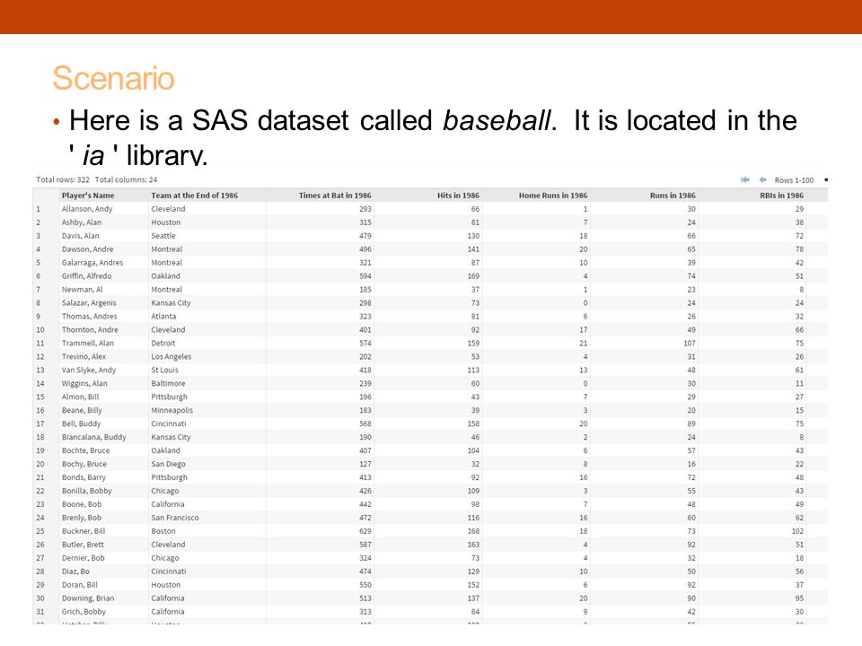Select the Bonds, Barry cell
The width and height of the screenshot is (862, 646).
(x=84, y=477)
